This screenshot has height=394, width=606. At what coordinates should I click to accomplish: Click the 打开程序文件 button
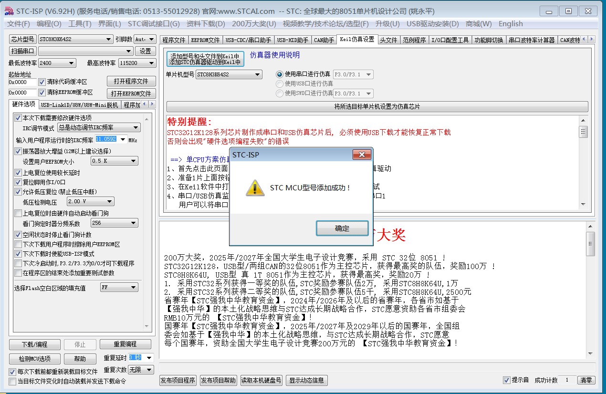[131, 82]
